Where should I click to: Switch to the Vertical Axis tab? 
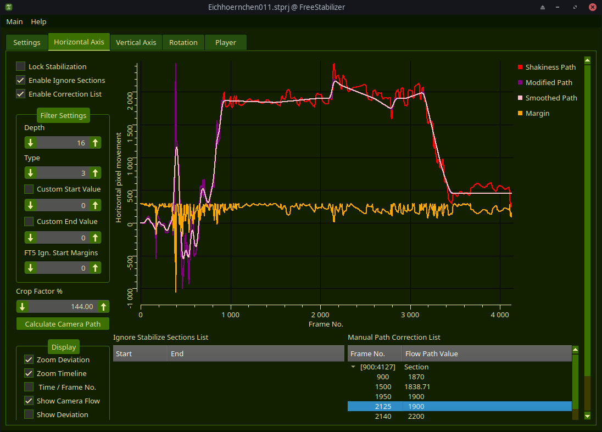coord(136,42)
